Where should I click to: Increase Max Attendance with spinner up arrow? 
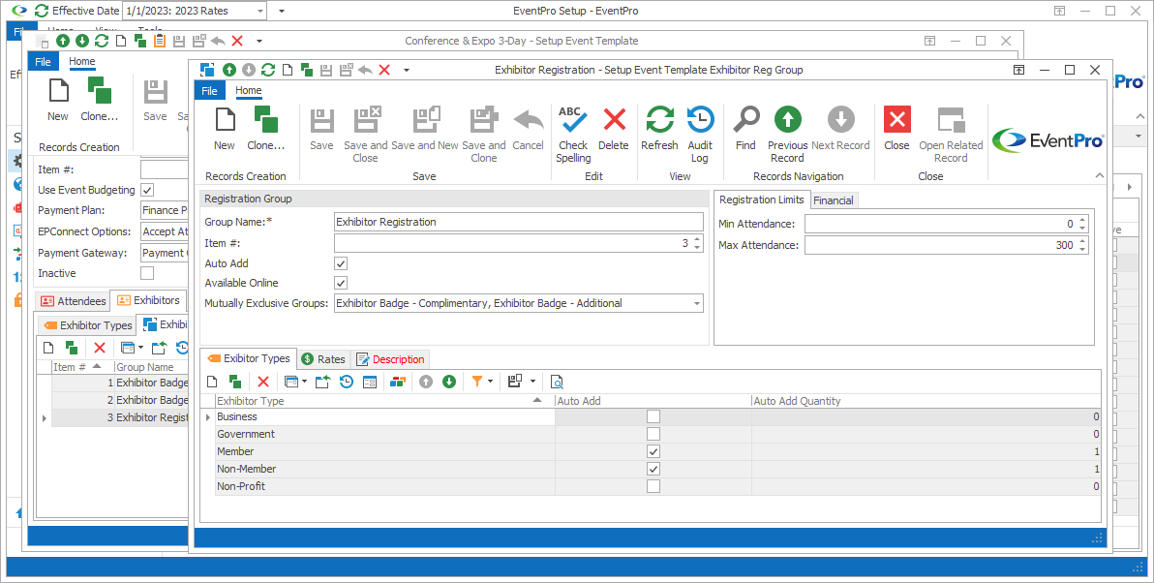coord(1082,241)
